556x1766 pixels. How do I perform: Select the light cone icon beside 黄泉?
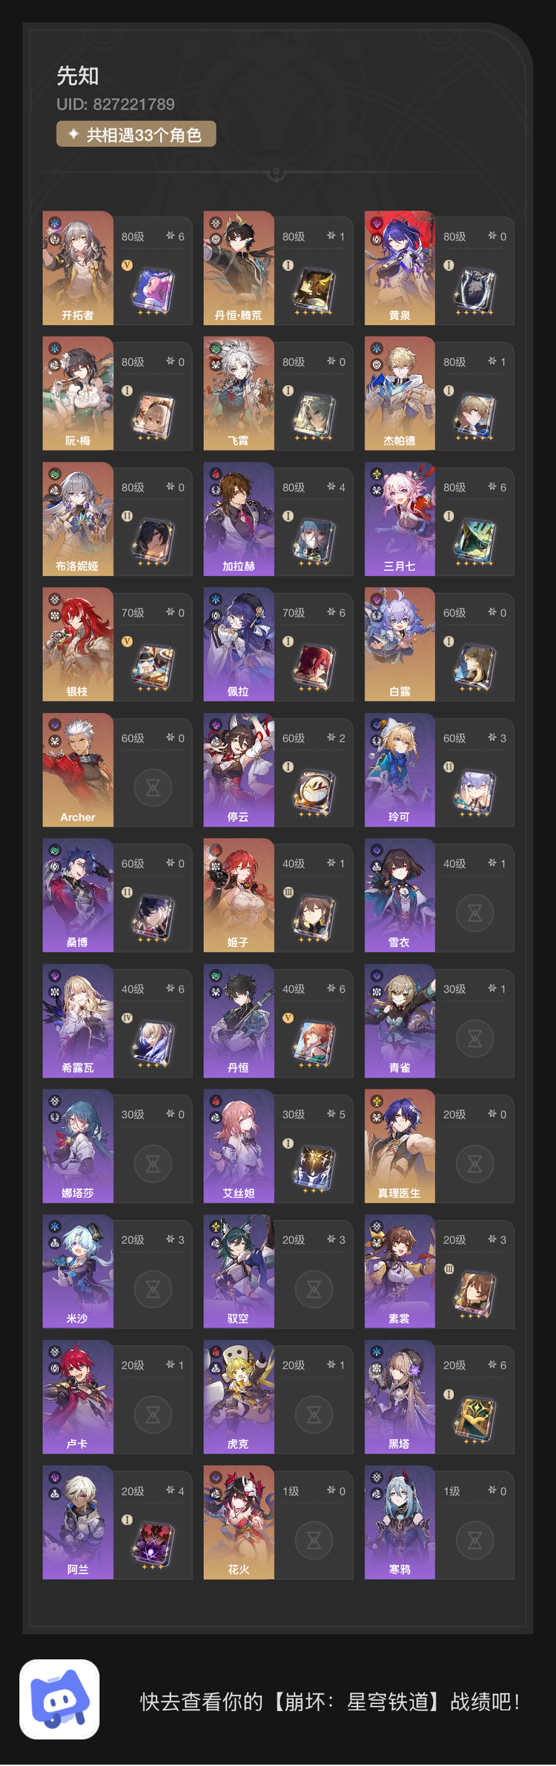coord(475,291)
